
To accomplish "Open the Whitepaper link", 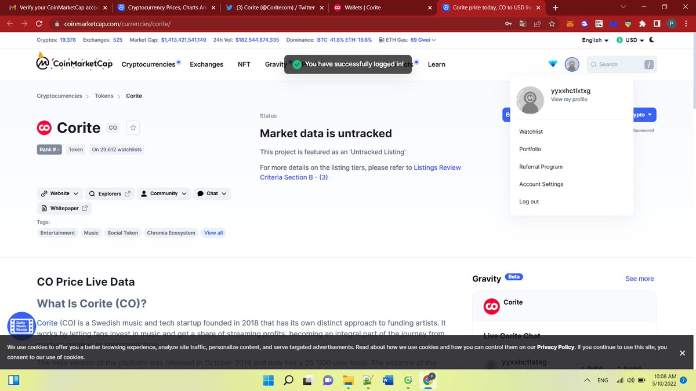I will (x=64, y=208).
